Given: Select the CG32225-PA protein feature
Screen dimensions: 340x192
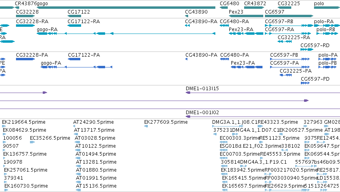Looking at the screenshot, I should pyautogui.click(x=286, y=75).
